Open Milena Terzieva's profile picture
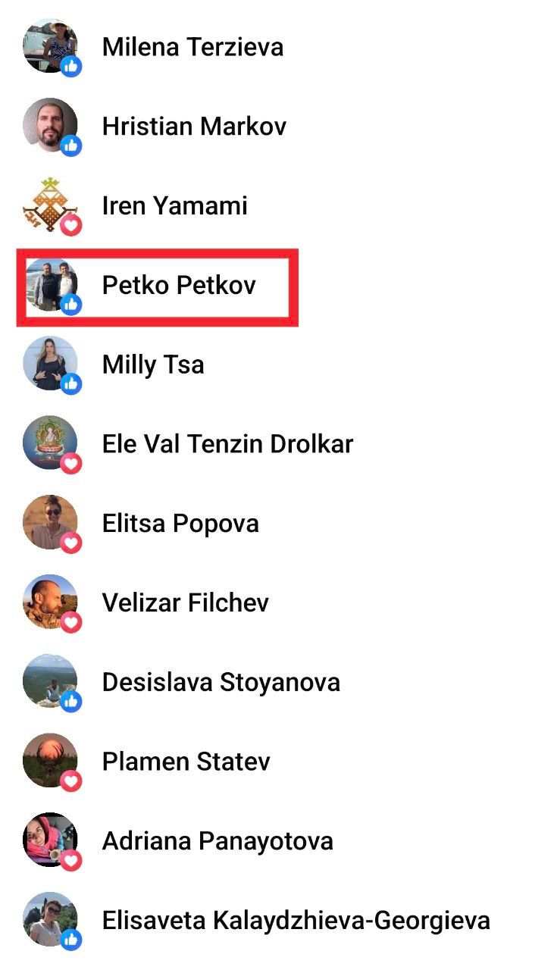Viewport: 557px width, 970px height. [x=50, y=45]
